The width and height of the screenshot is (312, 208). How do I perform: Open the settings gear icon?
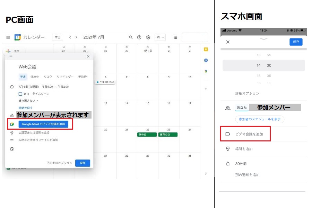(148, 37)
